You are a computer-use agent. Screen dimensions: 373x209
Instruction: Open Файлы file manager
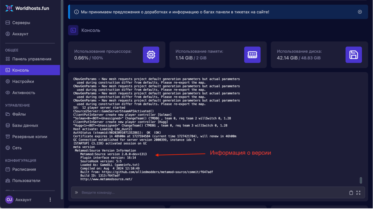click(x=19, y=114)
